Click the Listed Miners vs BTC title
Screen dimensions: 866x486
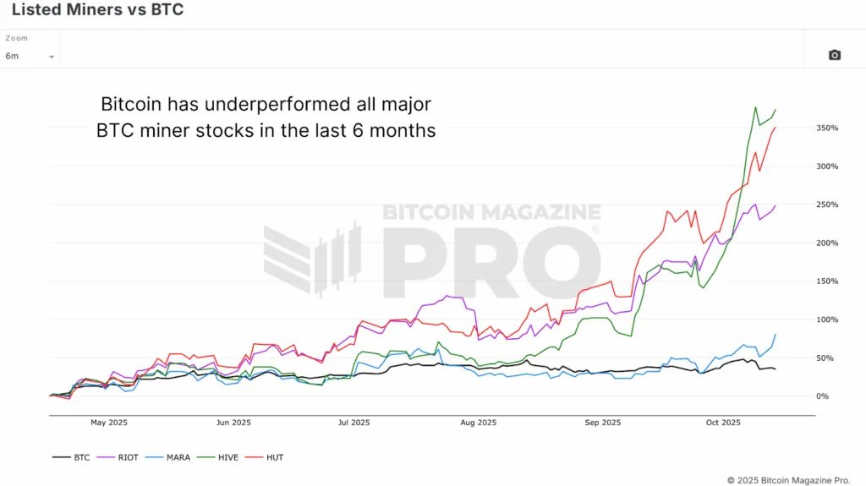click(x=97, y=11)
